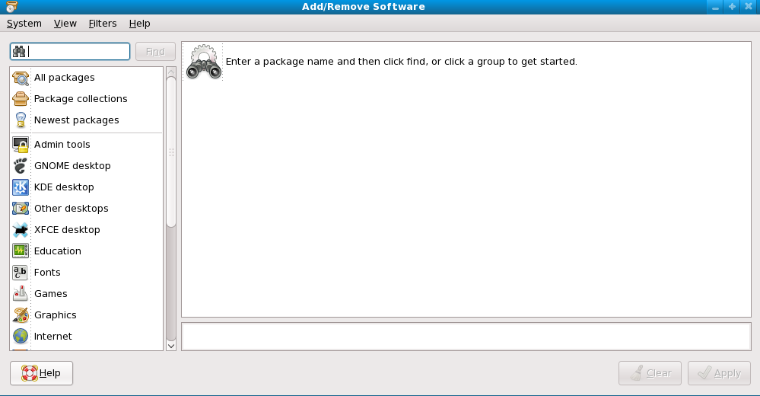Image resolution: width=760 pixels, height=396 pixels.
Task: Click the KDE desktop gear icon
Action: pos(21,187)
